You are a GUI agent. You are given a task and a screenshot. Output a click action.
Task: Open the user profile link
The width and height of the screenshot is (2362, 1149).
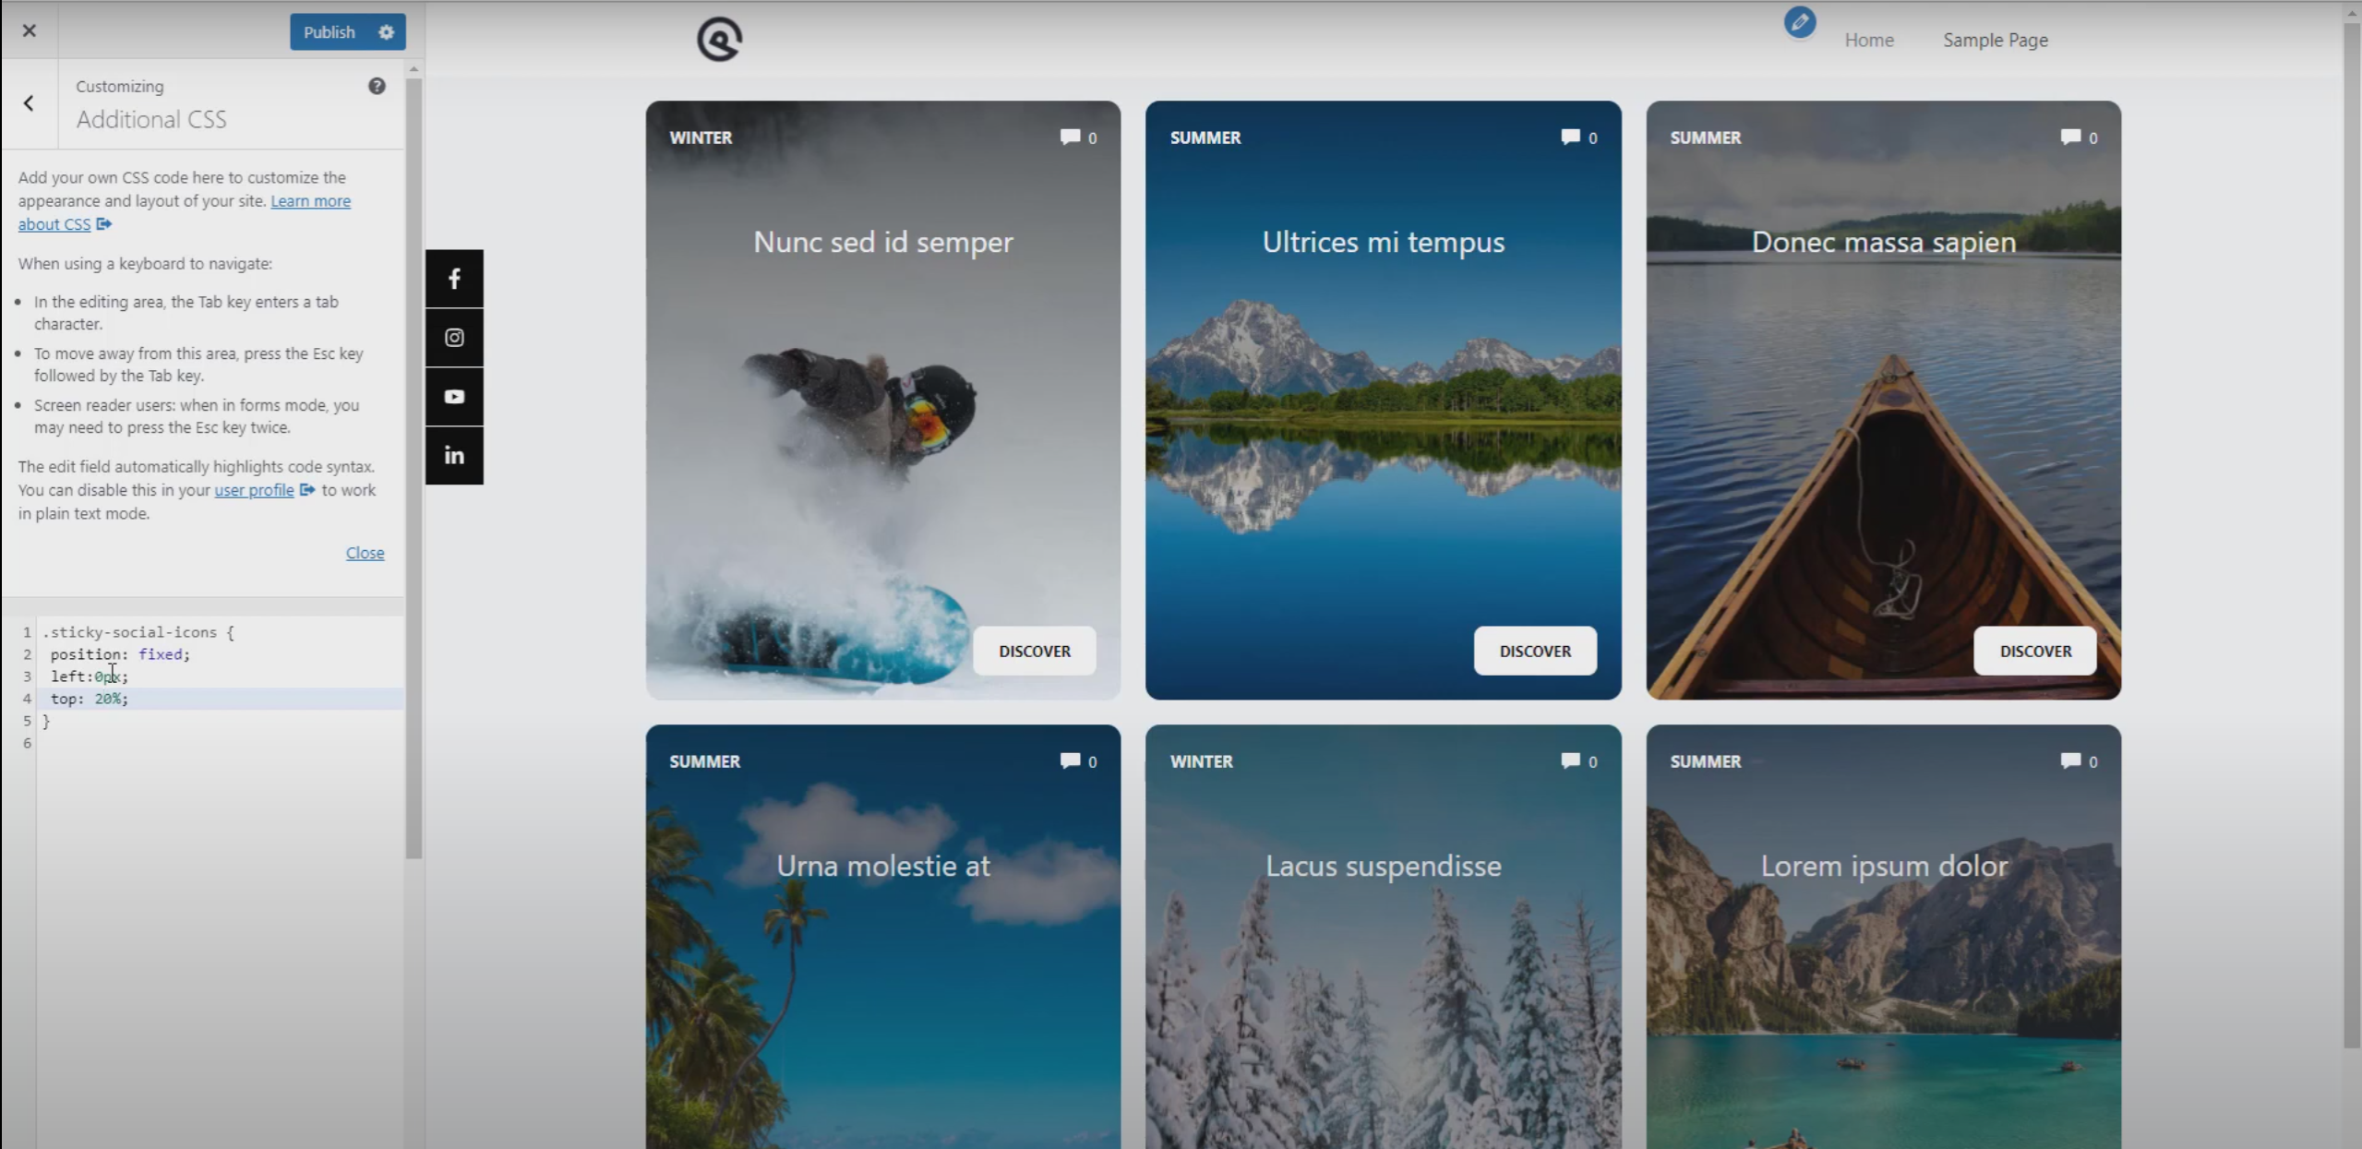click(x=254, y=490)
